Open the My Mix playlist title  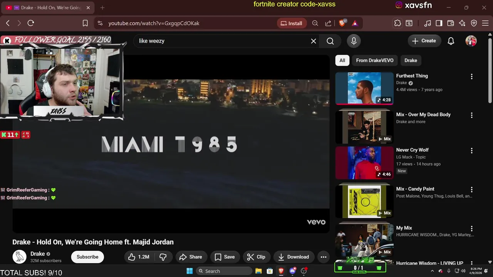click(x=404, y=228)
